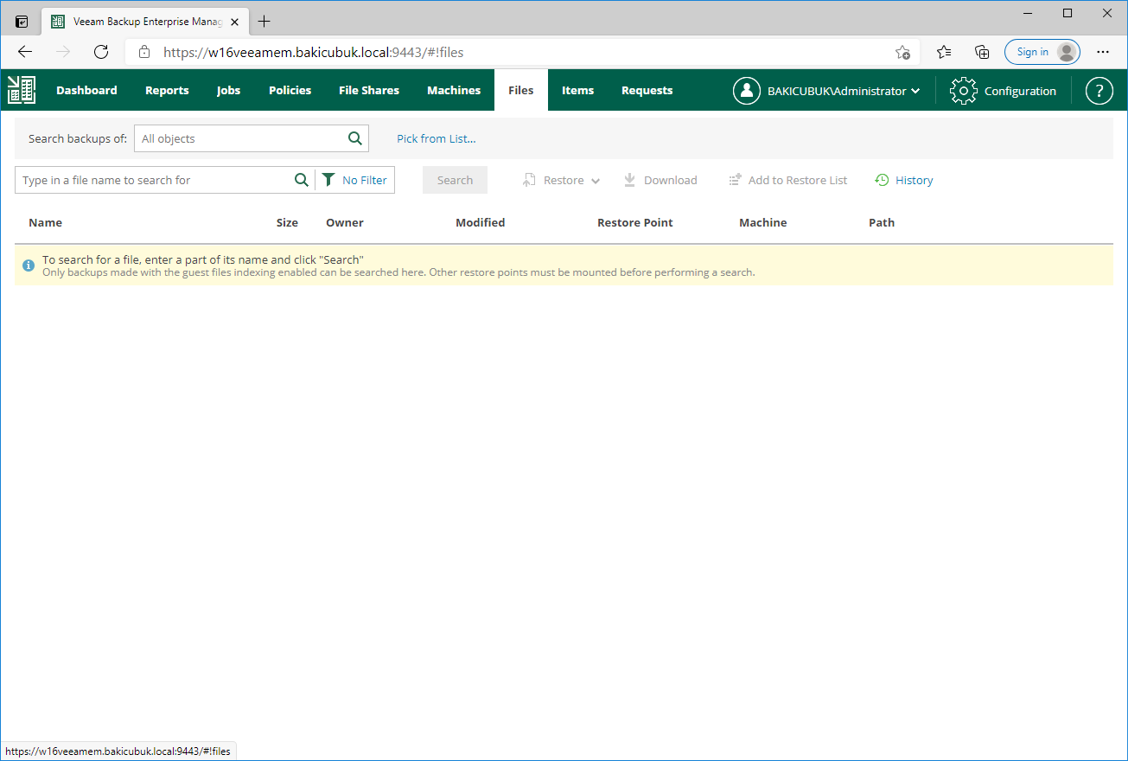Screen dimensions: 1128x761
Task: Sort by the Name column header
Action: pyautogui.click(x=46, y=222)
